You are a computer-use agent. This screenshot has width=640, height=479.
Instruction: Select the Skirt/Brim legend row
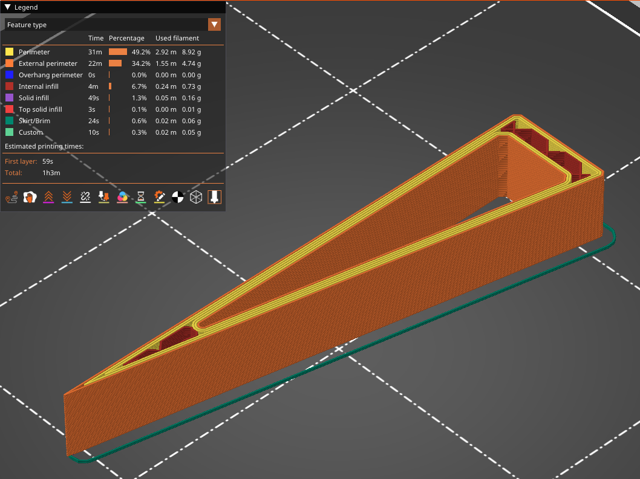click(113, 121)
